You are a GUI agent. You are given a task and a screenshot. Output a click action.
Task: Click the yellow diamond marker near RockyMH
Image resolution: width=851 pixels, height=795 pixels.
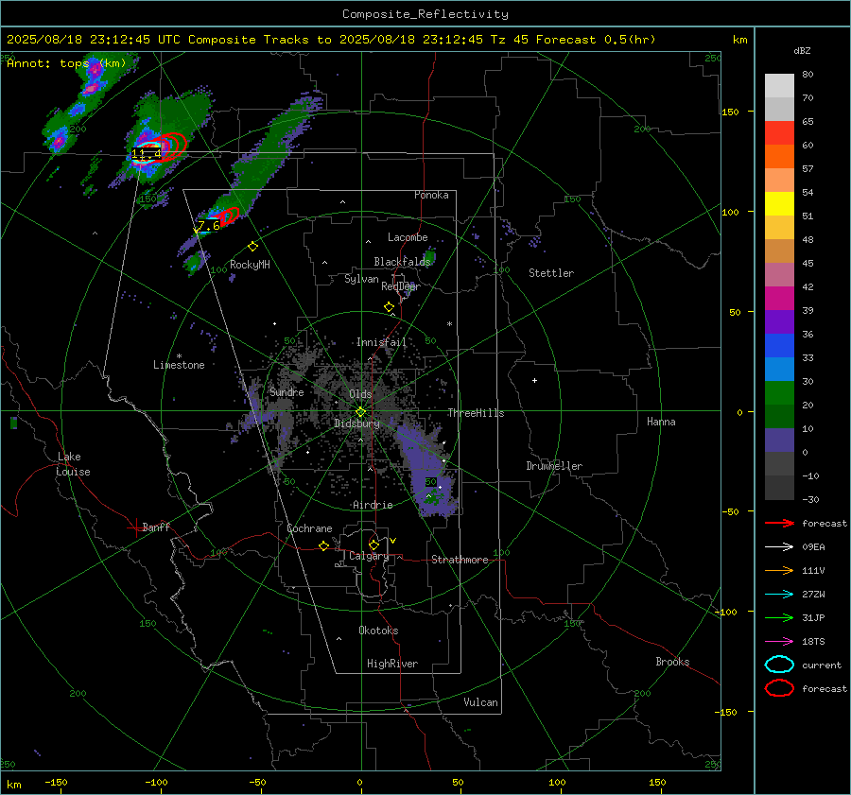[x=252, y=247]
